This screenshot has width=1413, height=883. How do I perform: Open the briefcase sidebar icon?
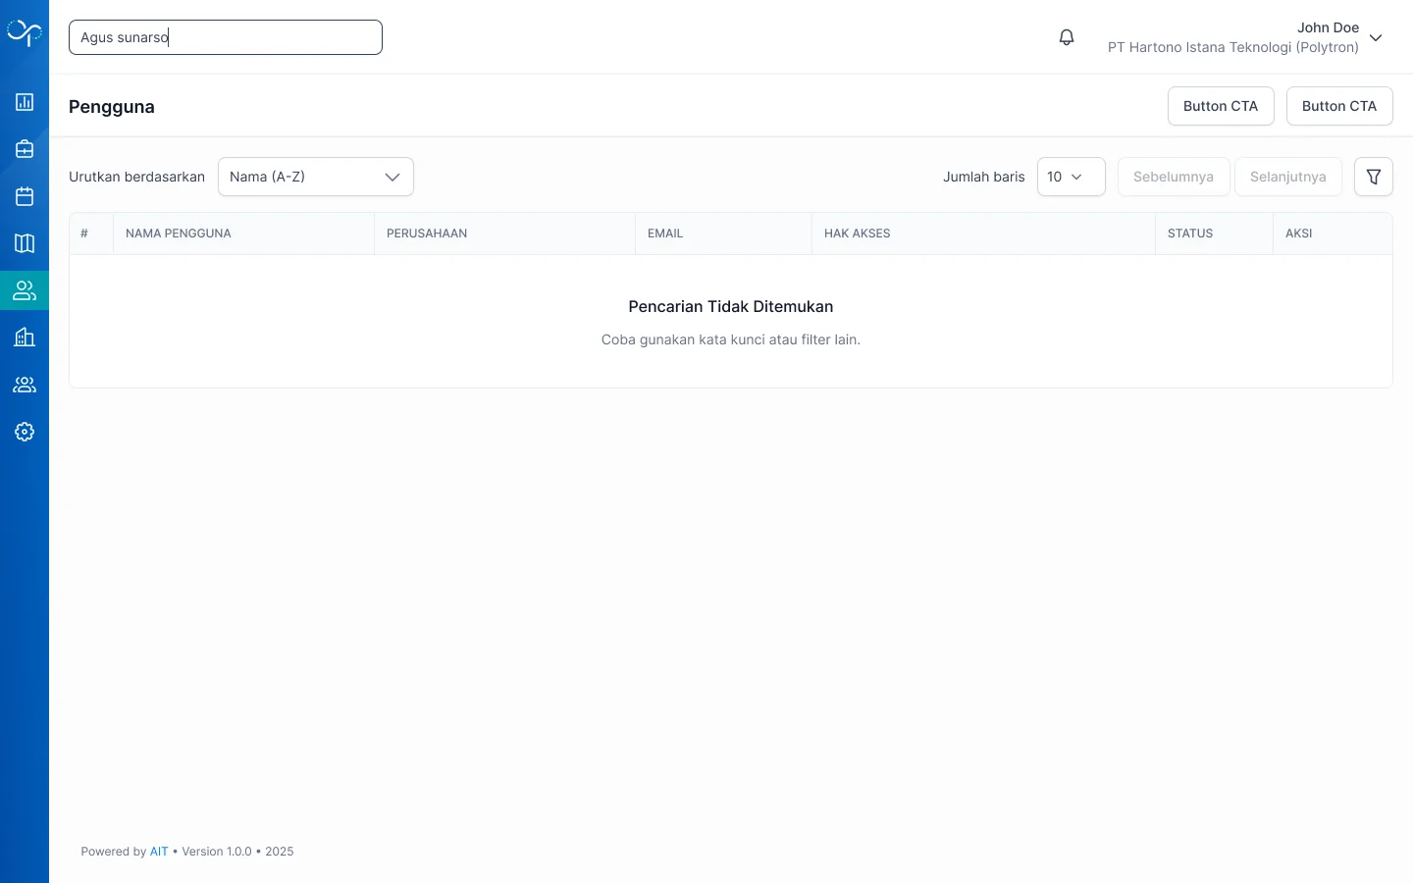coord(25,149)
